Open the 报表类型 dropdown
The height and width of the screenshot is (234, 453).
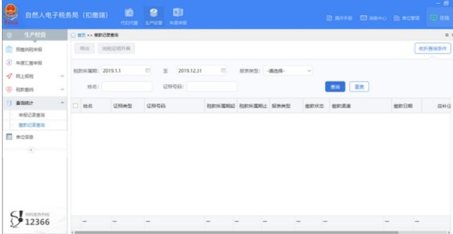288,71
